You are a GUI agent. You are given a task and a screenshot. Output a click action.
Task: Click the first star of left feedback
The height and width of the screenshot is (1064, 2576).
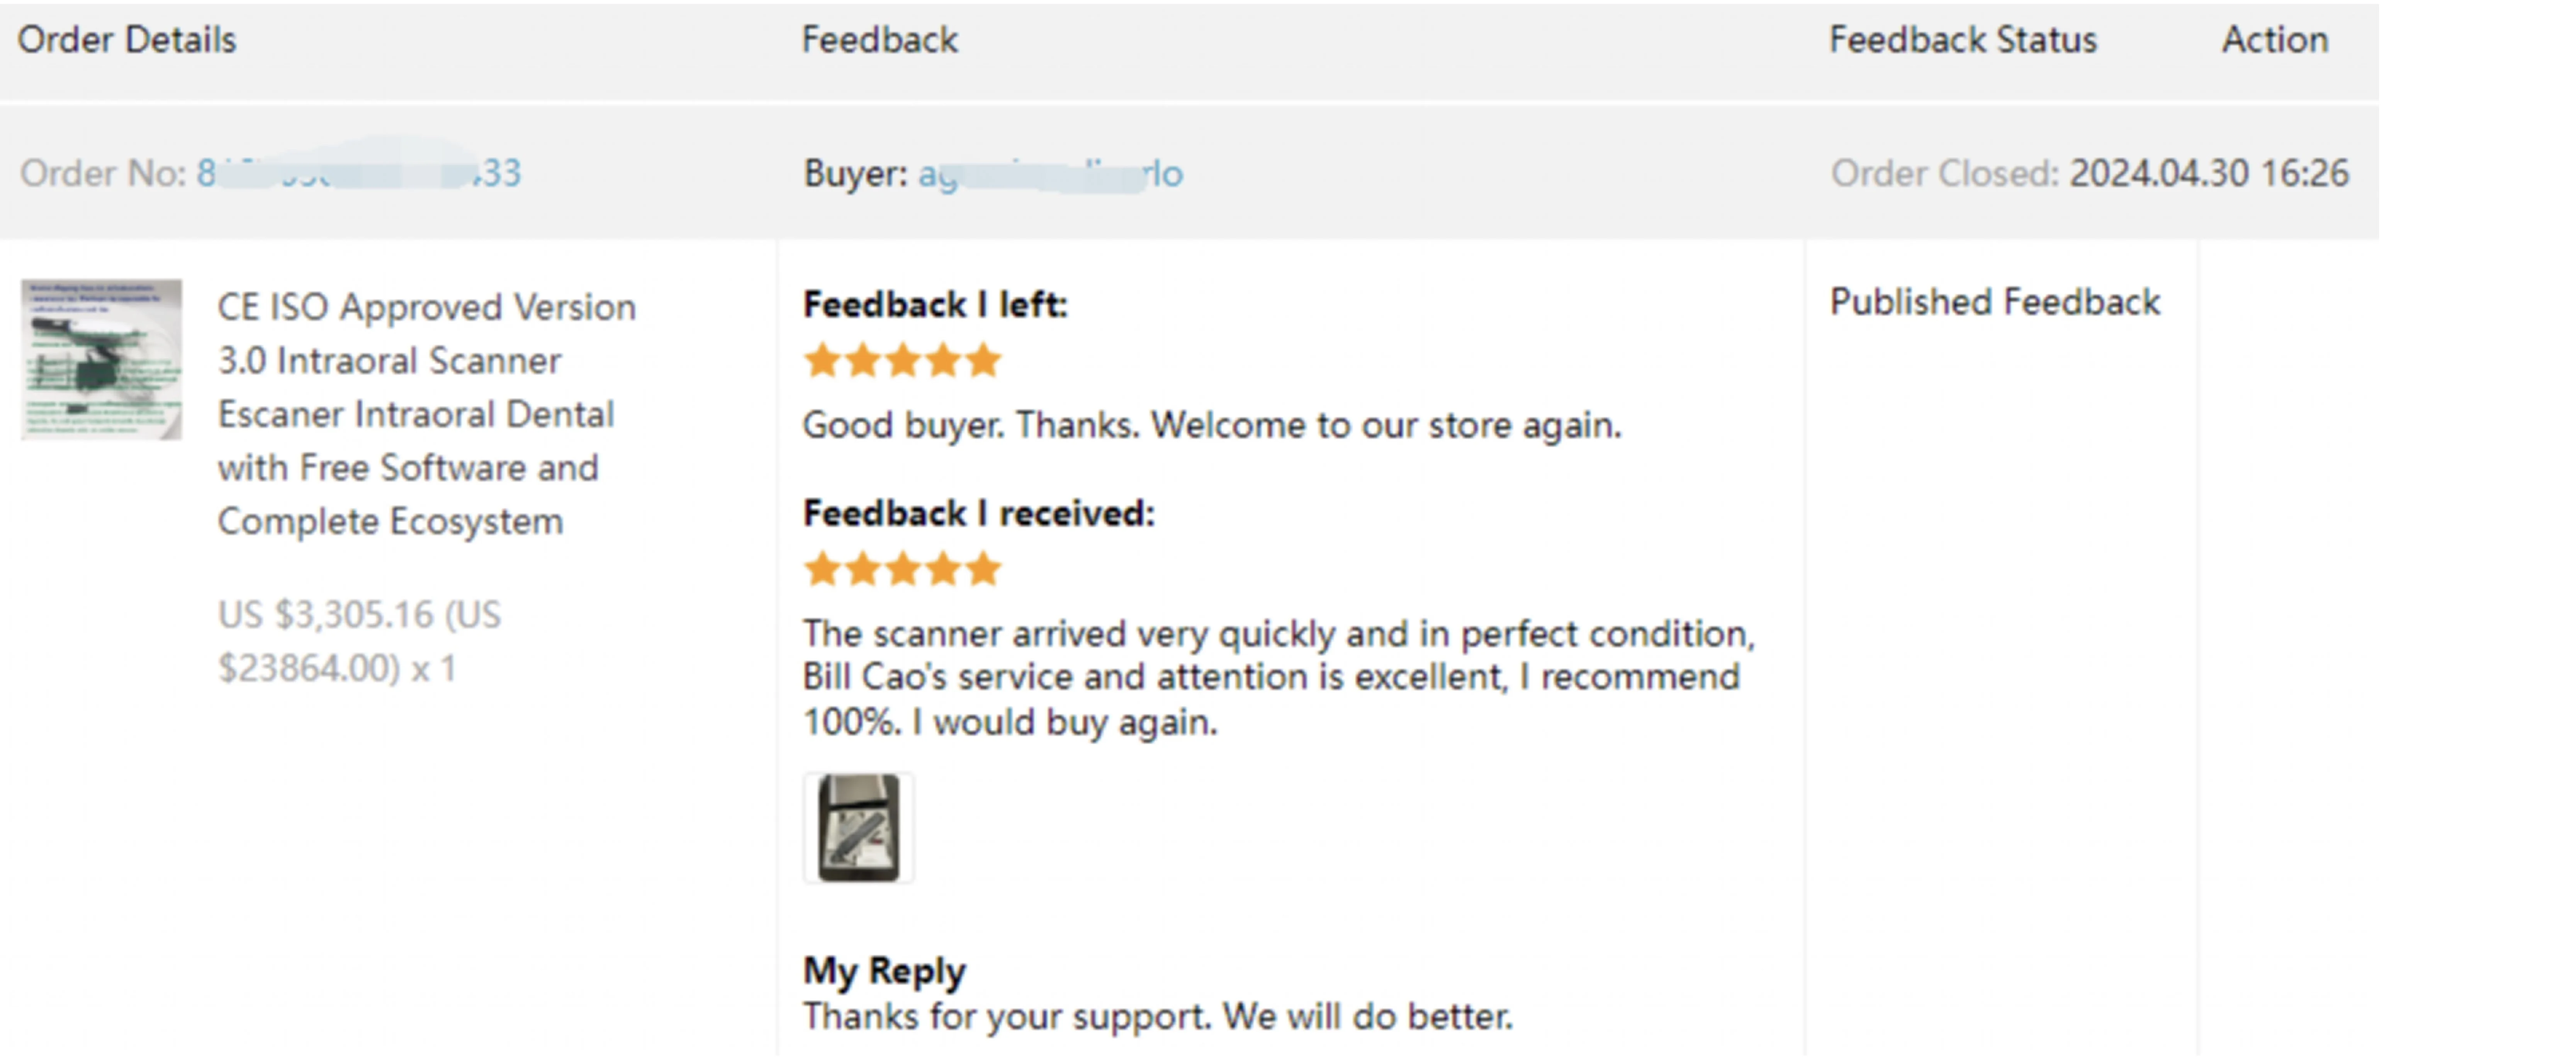coord(822,360)
